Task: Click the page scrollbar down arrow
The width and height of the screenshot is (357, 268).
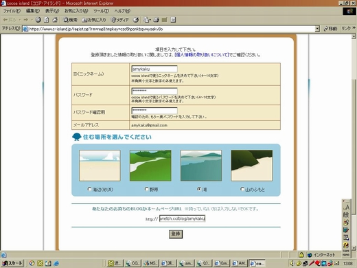Action: (354, 248)
